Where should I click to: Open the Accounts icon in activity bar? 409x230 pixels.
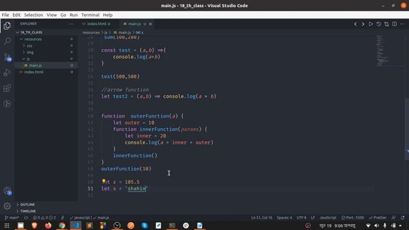click(7, 190)
